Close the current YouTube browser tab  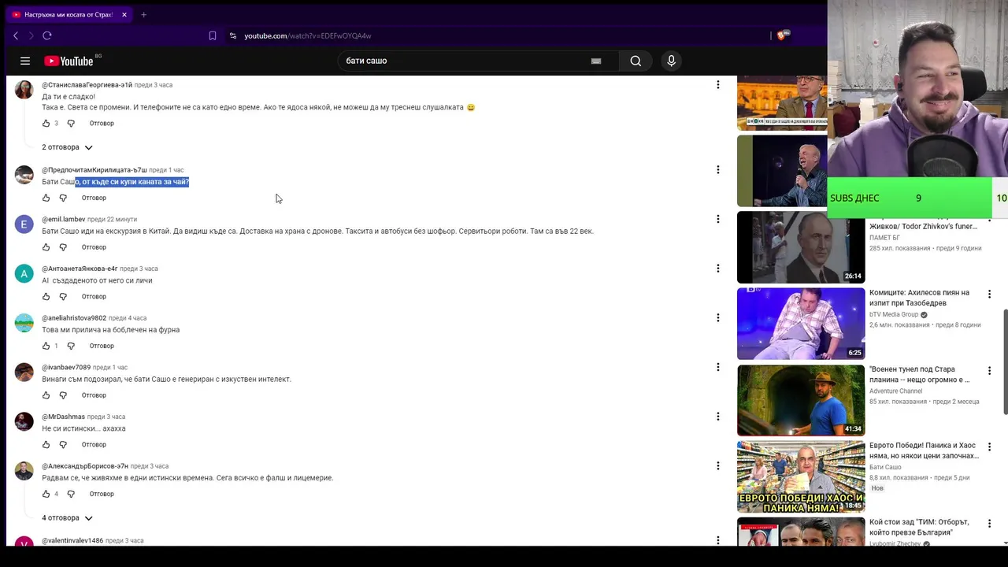point(124,14)
